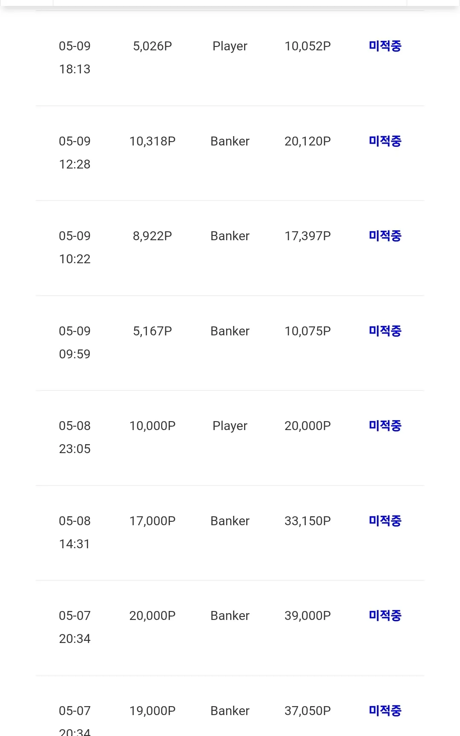The width and height of the screenshot is (460, 736).
Task: Click Banker label in the 10,318P row
Action: [x=230, y=141]
